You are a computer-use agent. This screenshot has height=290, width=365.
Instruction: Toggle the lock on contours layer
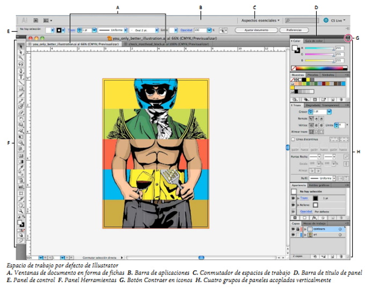click(297, 229)
